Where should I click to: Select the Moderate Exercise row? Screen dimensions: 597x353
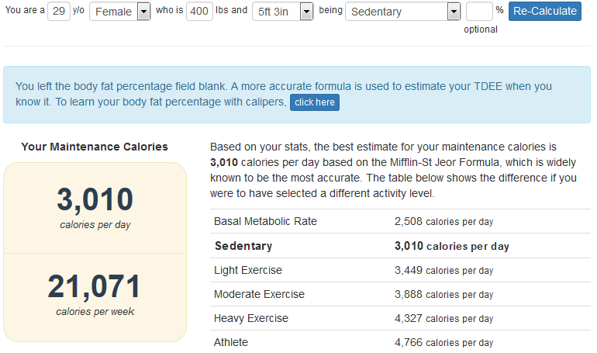click(x=400, y=294)
